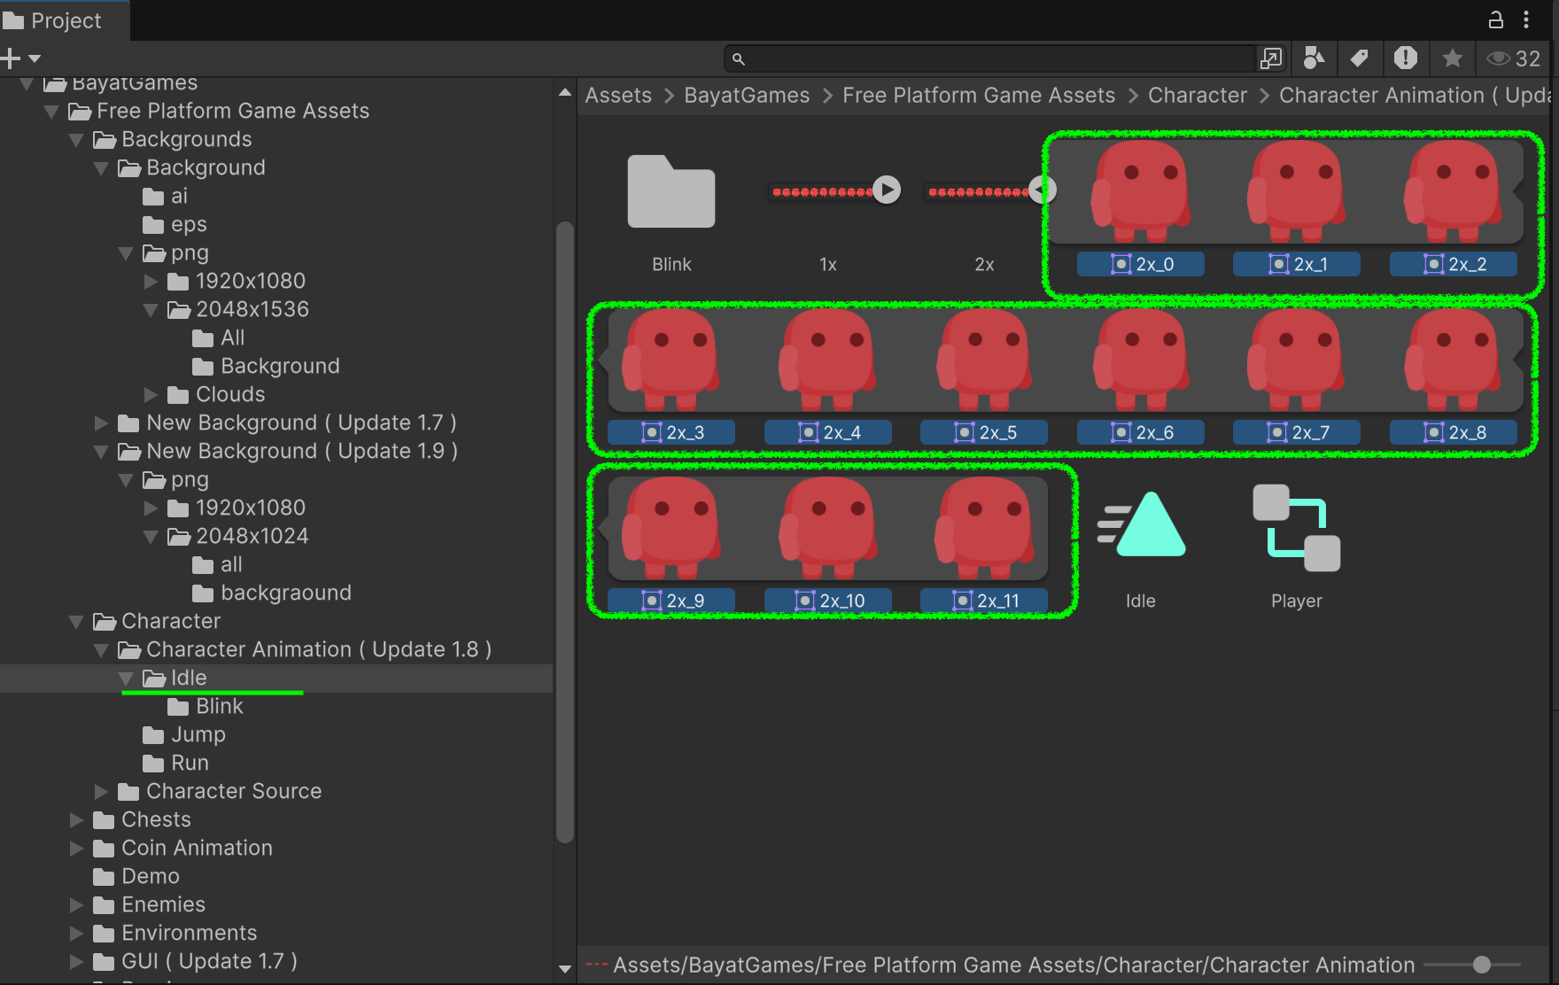The height and width of the screenshot is (985, 1559).
Task: Open the Blink folder in asset grid
Action: click(671, 192)
